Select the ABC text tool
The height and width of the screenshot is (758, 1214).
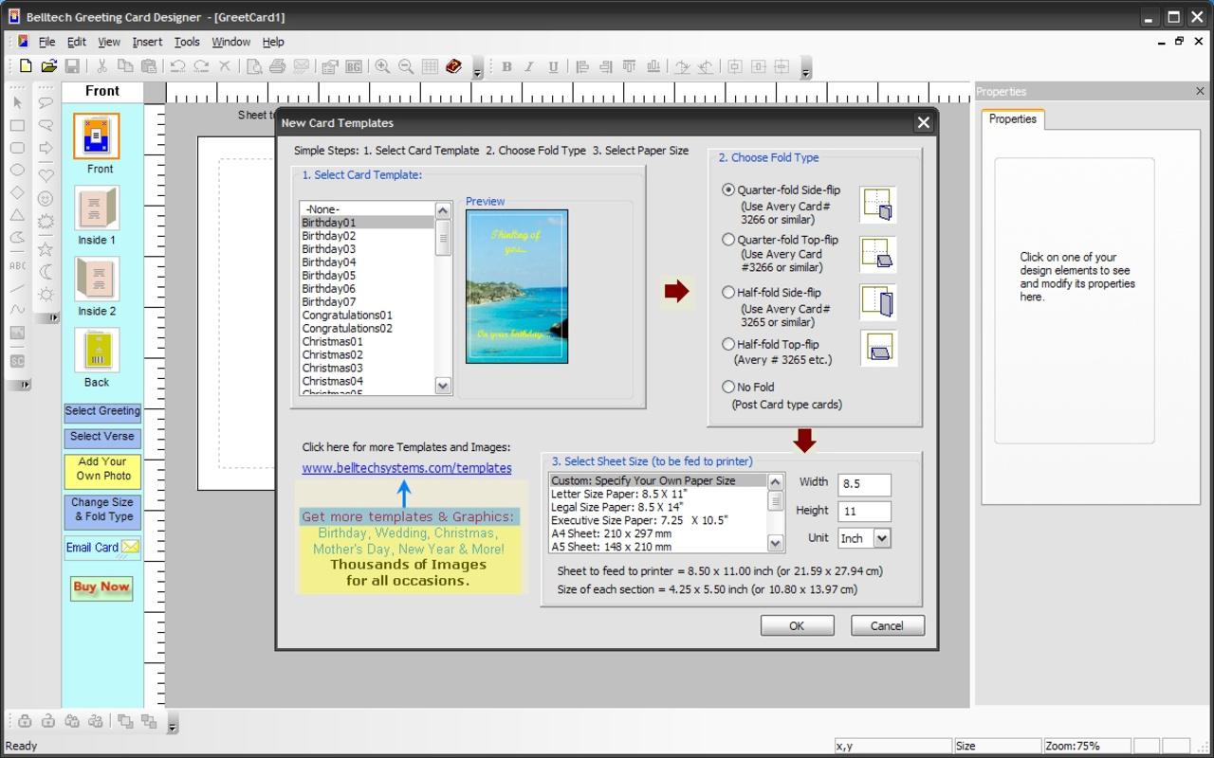[x=17, y=266]
